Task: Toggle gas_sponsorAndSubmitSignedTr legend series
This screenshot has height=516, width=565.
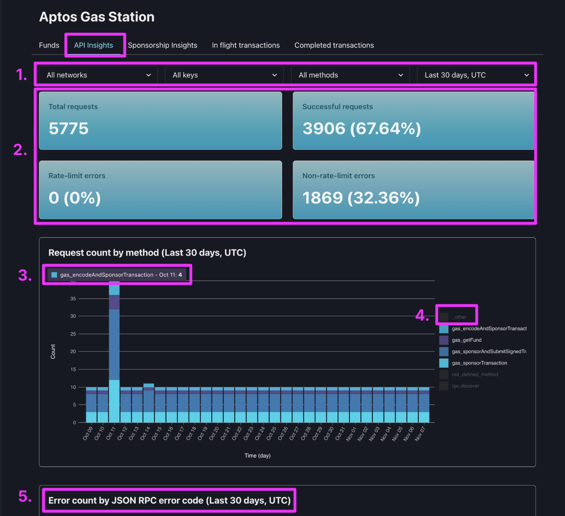Action: (x=483, y=352)
